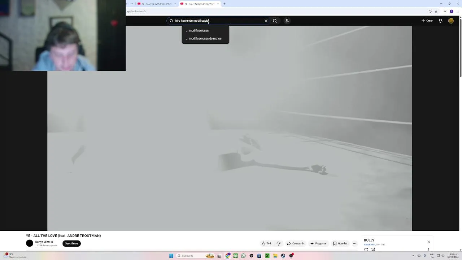The height and width of the screenshot is (260, 462).
Task: Open Xbox app from the taskbar
Action: tap(235, 256)
